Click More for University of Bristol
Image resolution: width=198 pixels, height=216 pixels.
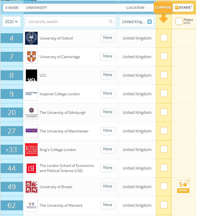click(x=108, y=187)
